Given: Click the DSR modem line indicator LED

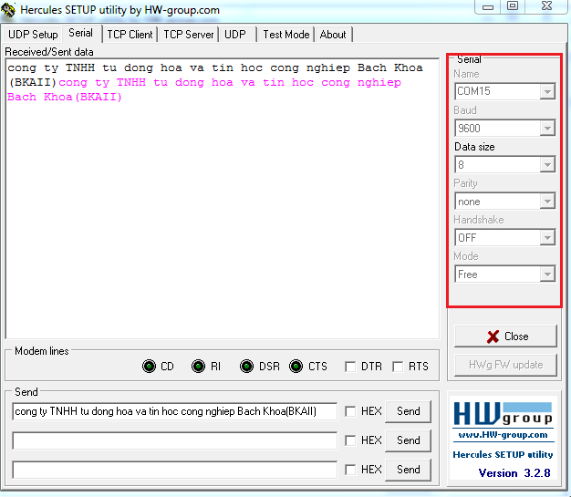Looking at the screenshot, I should pyautogui.click(x=246, y=366).
